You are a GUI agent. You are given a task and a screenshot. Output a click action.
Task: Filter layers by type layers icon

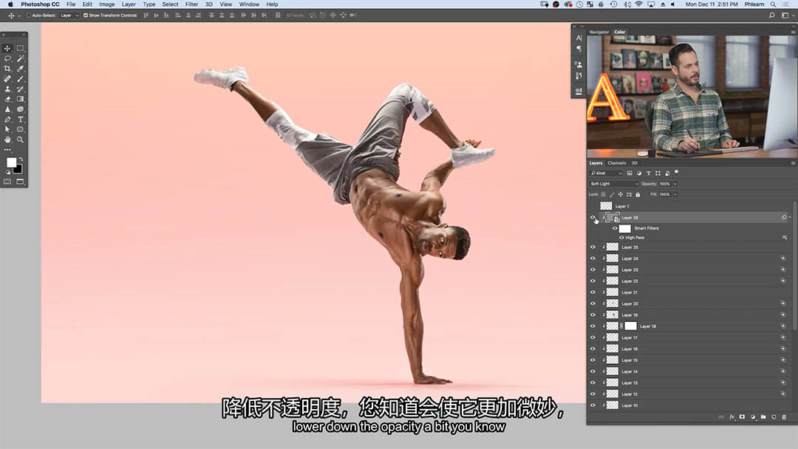point(649,174)
